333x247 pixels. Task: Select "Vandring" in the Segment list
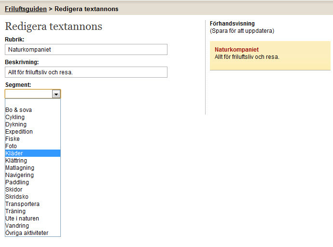(x=33, y=226)
